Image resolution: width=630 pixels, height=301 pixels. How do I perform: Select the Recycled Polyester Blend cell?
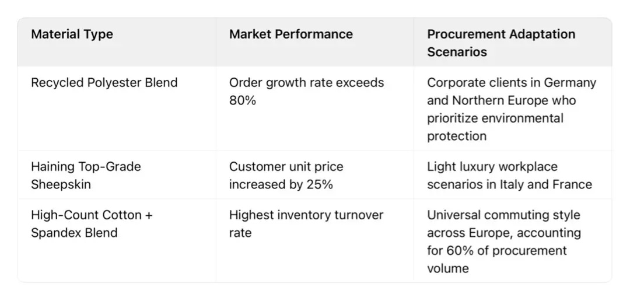104,83
